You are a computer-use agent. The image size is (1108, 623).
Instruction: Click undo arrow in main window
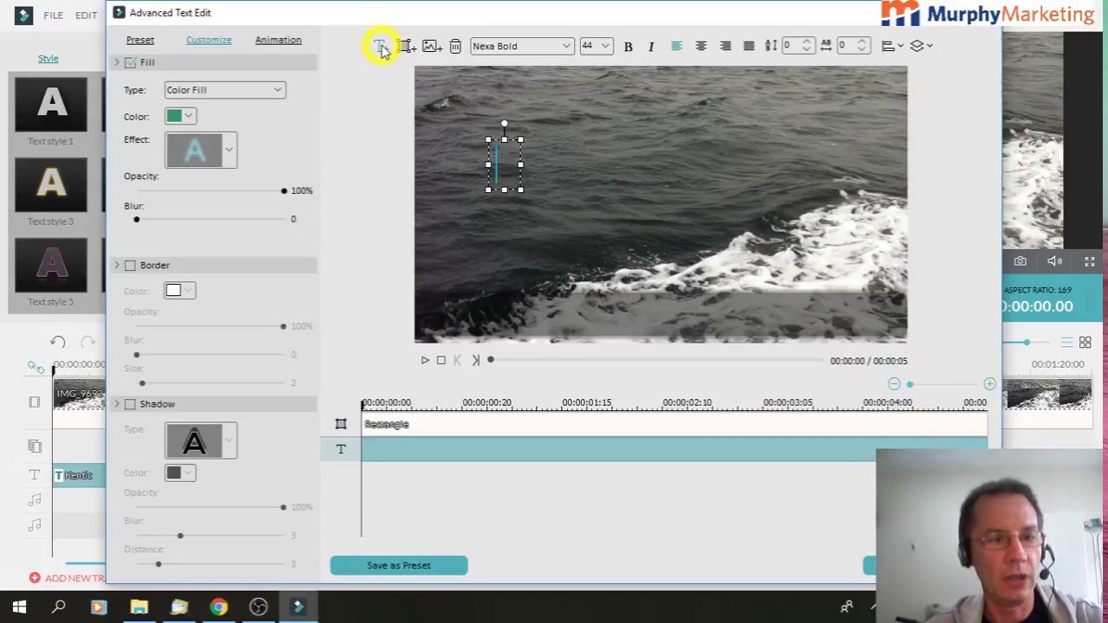point(58,342)
